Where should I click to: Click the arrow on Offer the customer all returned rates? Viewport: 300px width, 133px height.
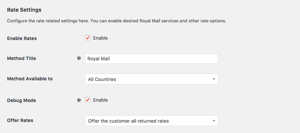click(214, 121)
